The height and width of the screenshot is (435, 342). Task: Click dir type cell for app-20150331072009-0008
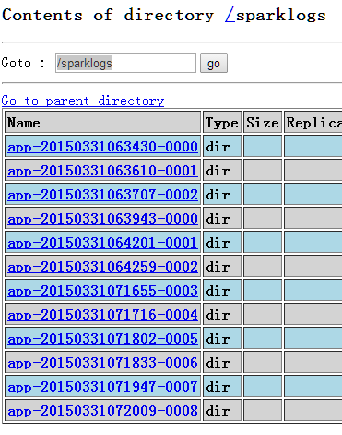pos(222,410)
